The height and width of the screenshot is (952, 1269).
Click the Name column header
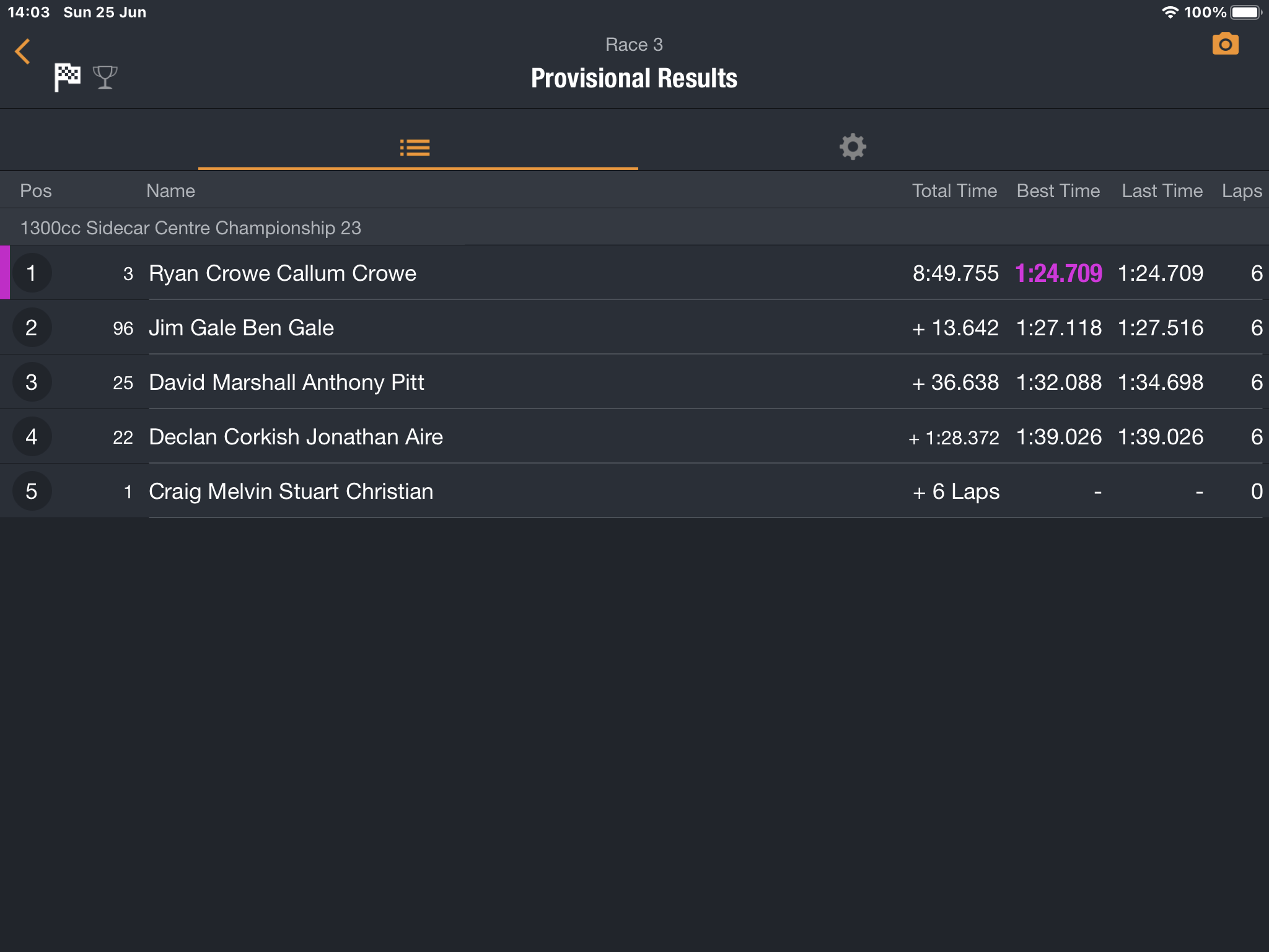(x=170, y=191)
